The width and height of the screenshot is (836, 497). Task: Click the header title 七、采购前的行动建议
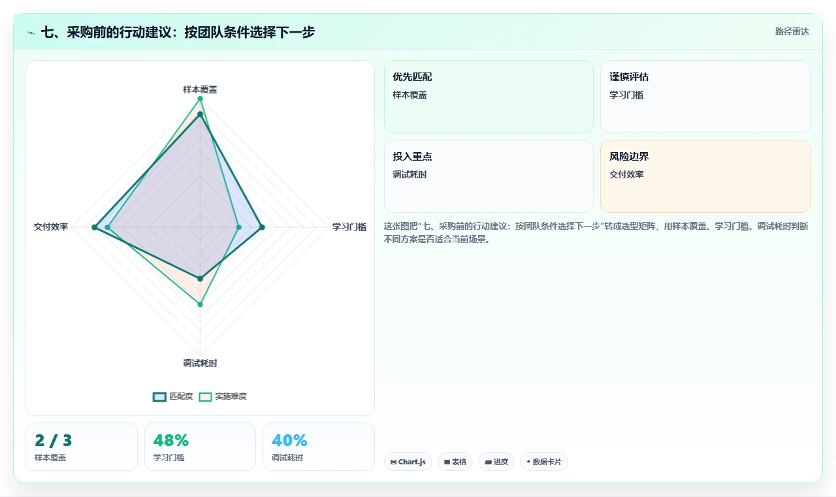coord(178,32)
